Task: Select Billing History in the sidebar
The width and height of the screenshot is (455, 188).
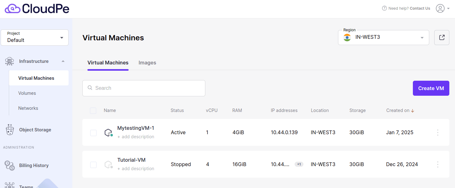Action: click(34, 165)
